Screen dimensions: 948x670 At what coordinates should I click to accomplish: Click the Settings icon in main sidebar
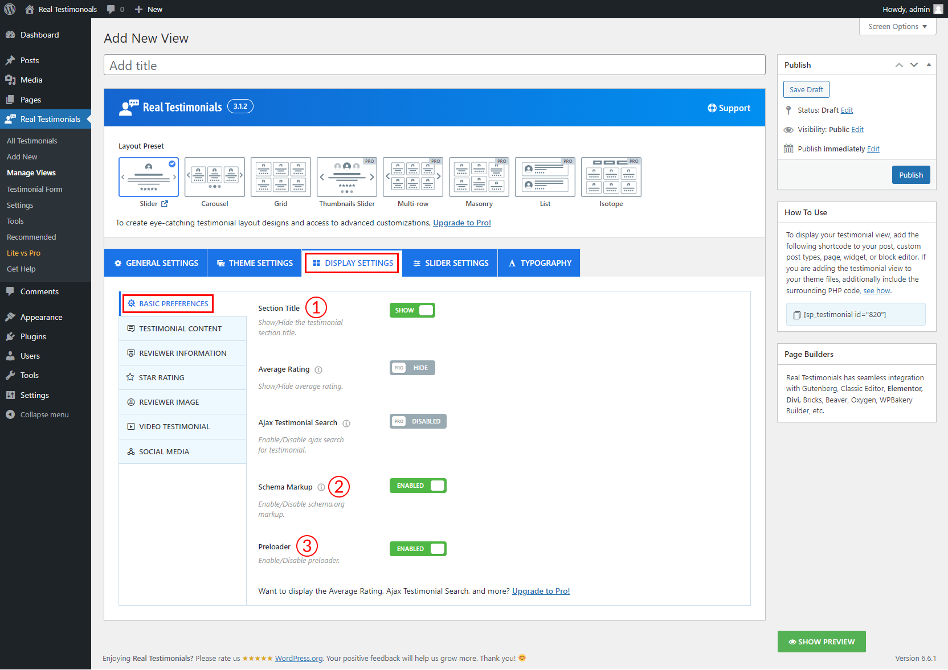10,395
